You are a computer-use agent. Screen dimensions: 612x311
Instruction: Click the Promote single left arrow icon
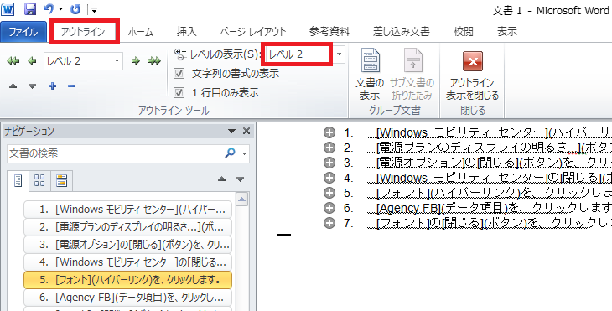pos(32,61)
